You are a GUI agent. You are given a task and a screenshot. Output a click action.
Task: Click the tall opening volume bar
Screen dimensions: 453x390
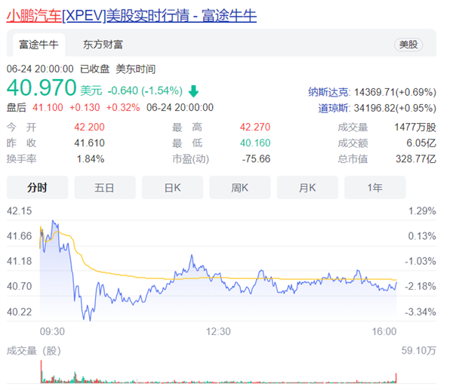pyautogui.click(x=41, y=372)
